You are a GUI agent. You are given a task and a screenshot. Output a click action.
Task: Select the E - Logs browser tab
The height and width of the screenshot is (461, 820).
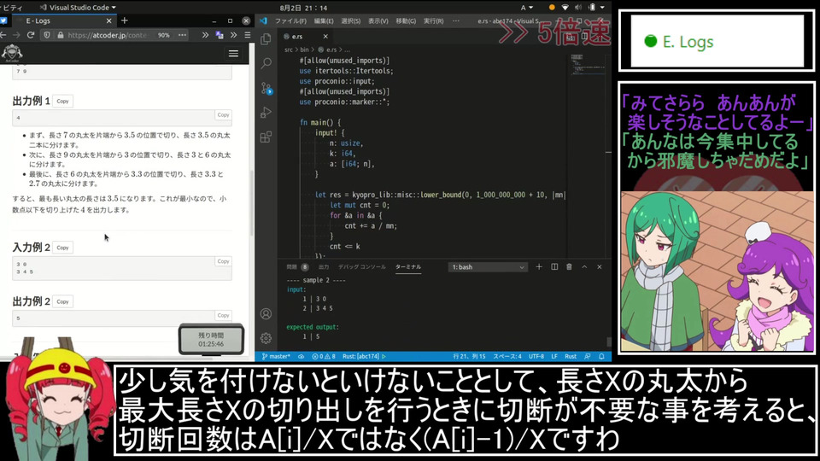click(61, 20)
